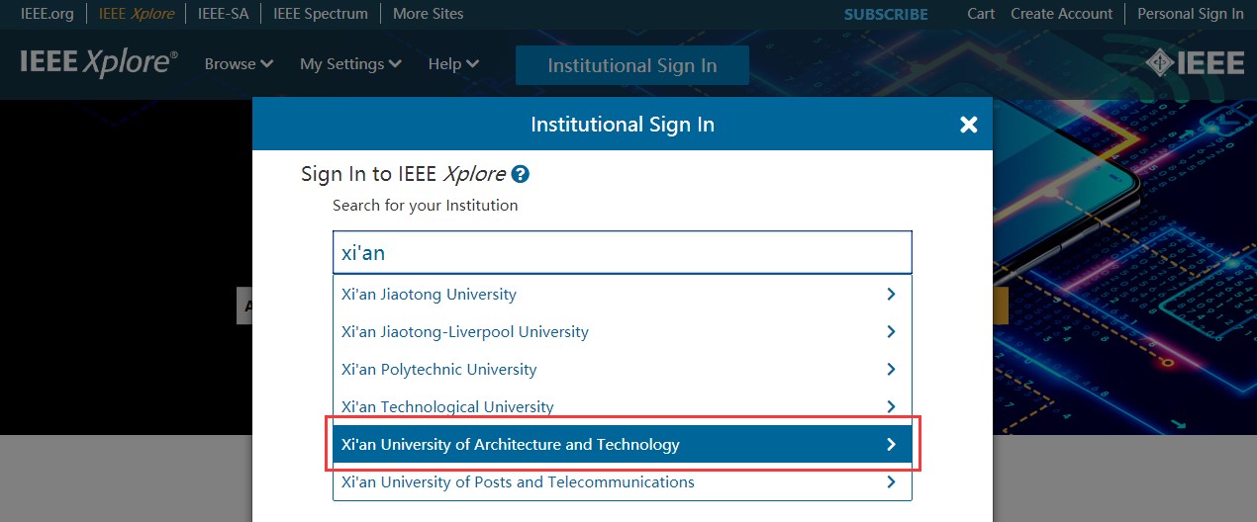This screenshot has height=522, width=1257.
Task: Click arrow next to Xi'an Jiaotong University
Action: pos(891,294)
